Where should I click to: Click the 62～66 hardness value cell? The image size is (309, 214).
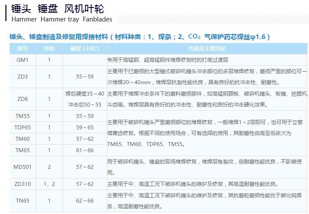(x=85, y=201)
